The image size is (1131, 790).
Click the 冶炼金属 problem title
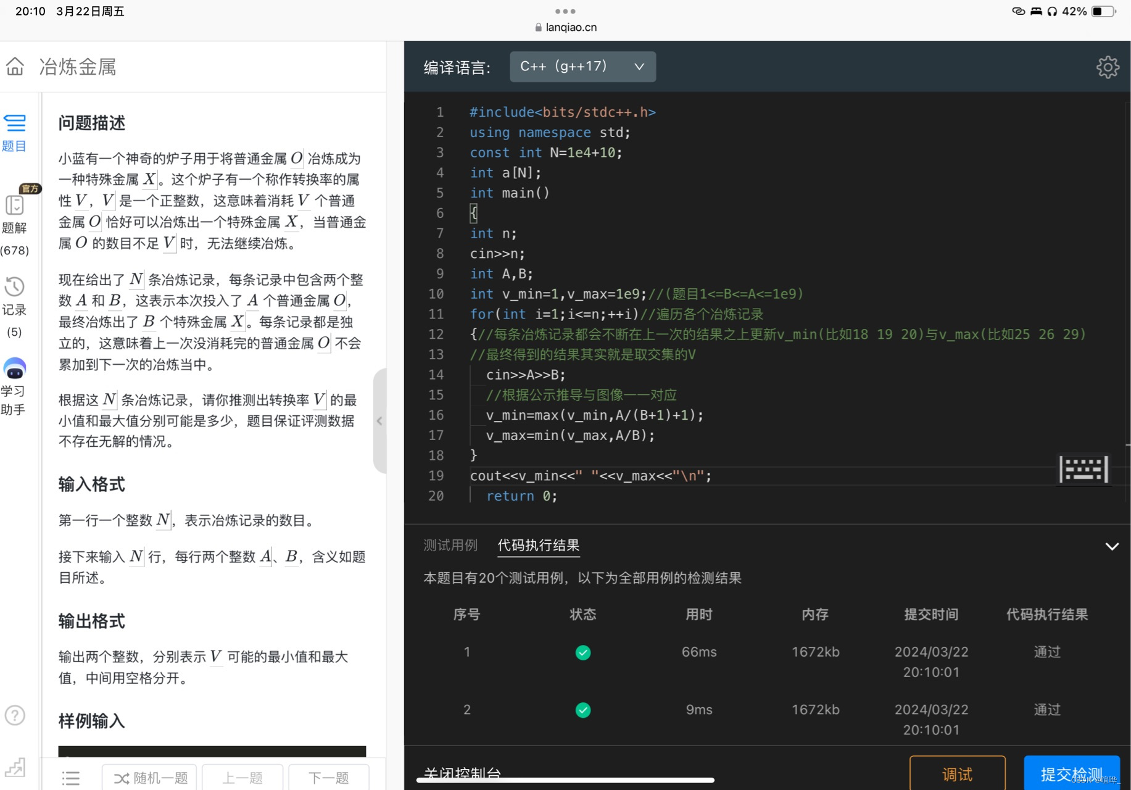click(78, 67)
